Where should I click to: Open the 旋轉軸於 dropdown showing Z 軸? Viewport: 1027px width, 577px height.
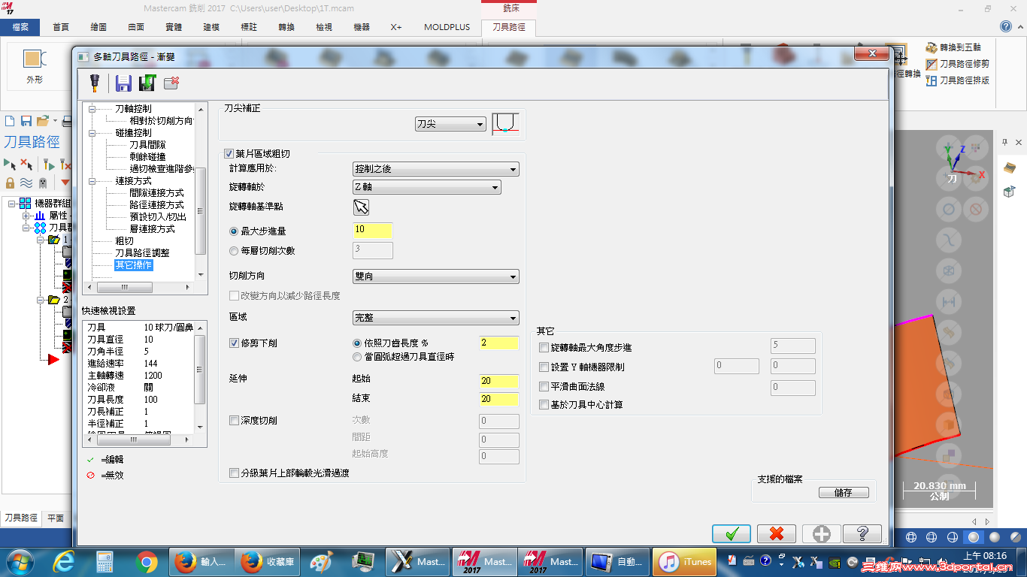pyautogui.click(x=427, y=187)
